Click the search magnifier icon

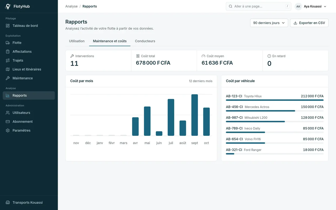pos(230,6)
